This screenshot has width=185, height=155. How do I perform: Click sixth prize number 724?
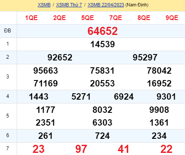click(102, 136)
